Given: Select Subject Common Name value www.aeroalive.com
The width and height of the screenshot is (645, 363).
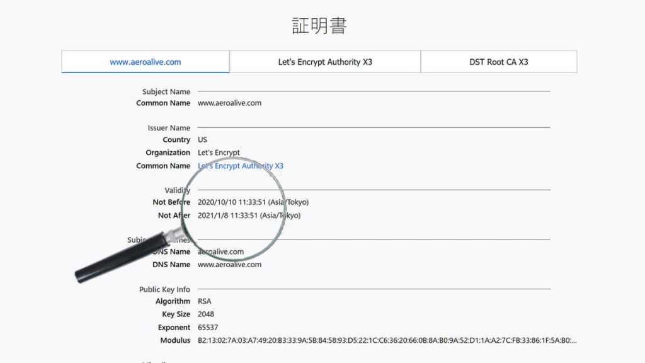Looking at the screenshot, I should pos(229,103).
